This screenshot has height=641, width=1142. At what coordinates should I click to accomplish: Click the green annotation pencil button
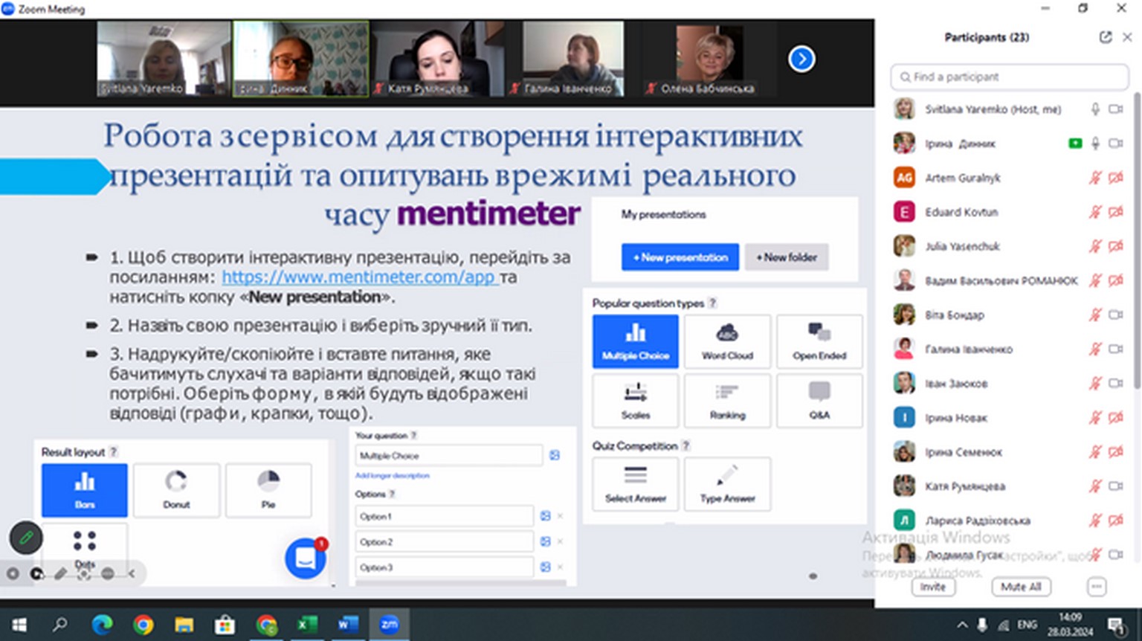coord(26,538)
